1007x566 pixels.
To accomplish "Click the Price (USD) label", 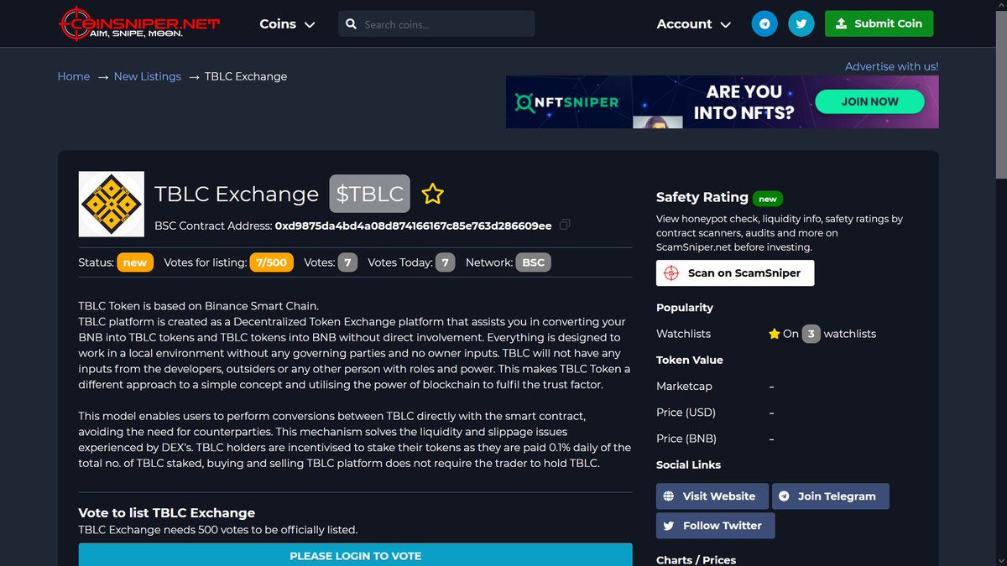I will point(686,413).
